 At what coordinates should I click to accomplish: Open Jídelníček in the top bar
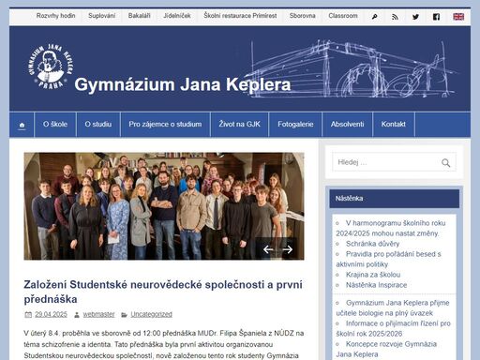coord(177,16)
